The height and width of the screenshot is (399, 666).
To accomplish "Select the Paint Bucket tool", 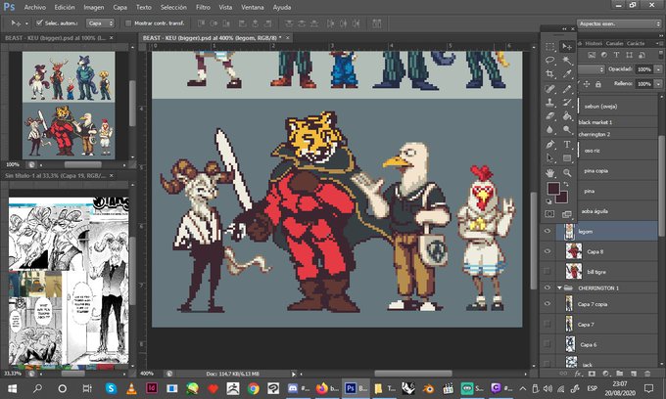I will point(567,115).
